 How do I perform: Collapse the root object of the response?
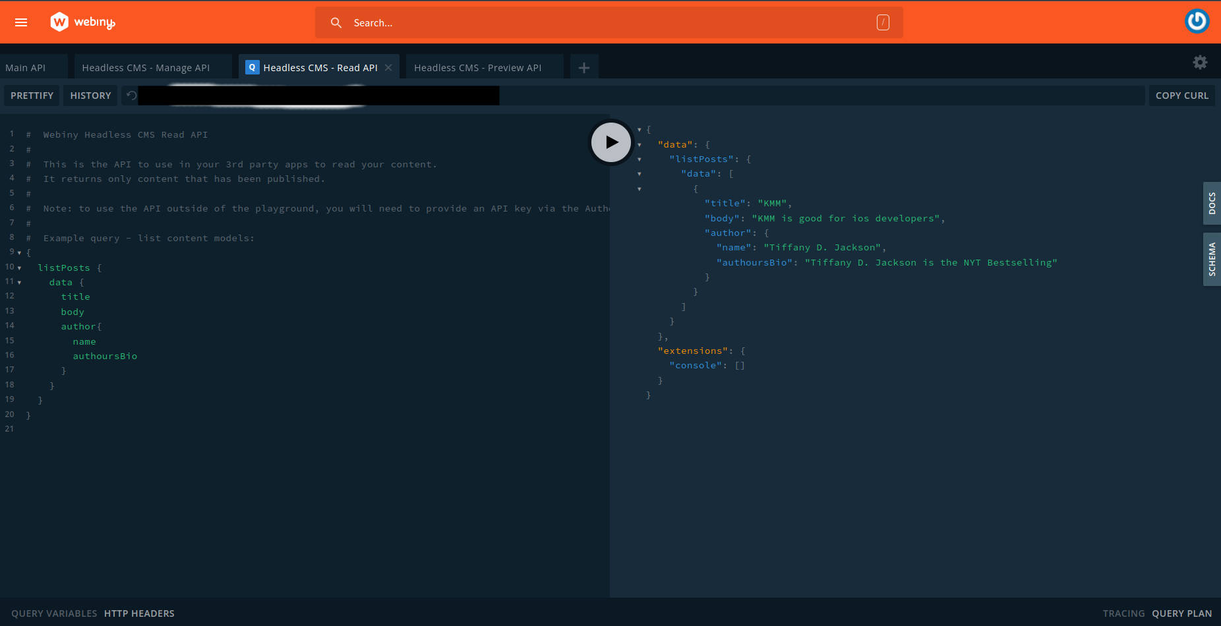pos(640,129)
